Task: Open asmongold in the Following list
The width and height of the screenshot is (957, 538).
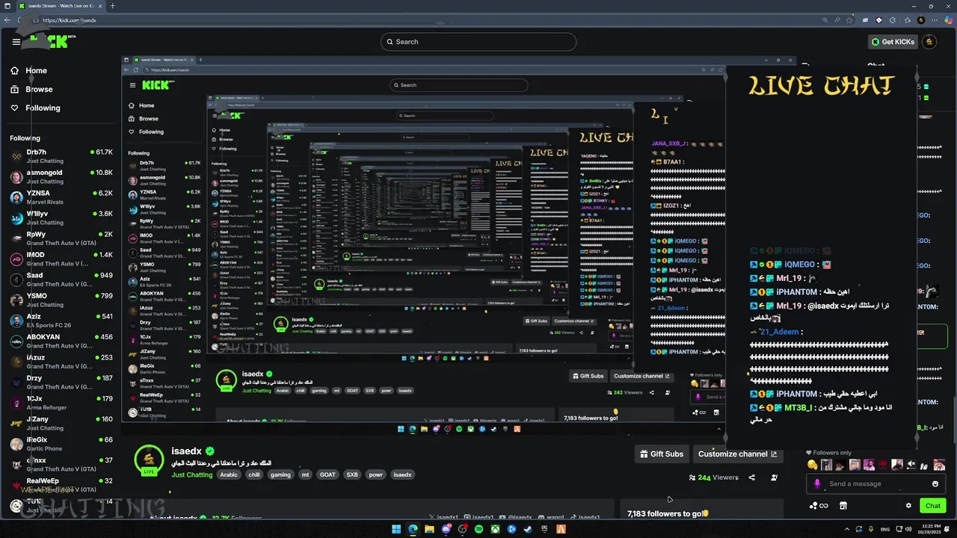Action: click(x=61, y=176)
